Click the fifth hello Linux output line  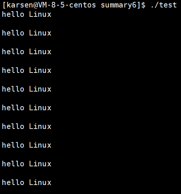click(27, 89)
